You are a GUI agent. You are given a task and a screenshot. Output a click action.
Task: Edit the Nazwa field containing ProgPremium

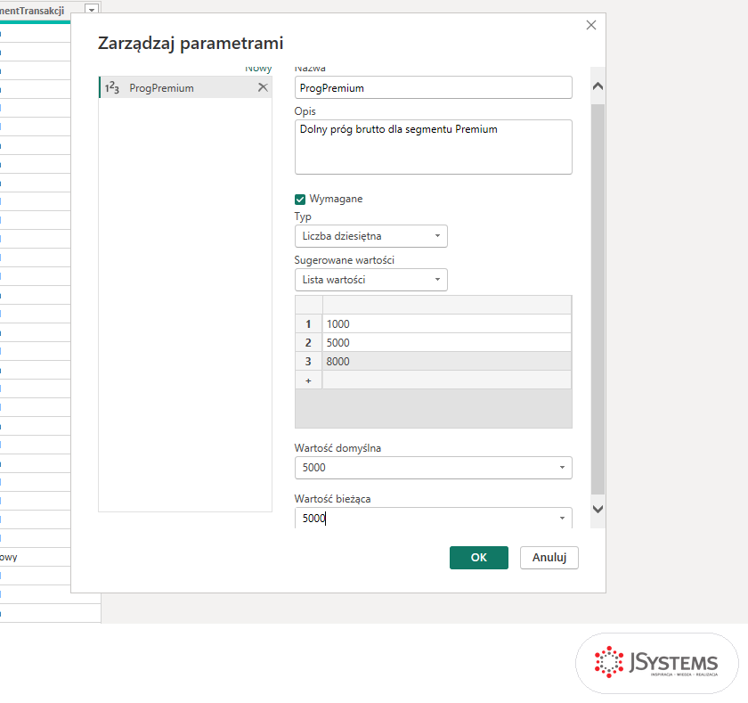click(433, 88)
